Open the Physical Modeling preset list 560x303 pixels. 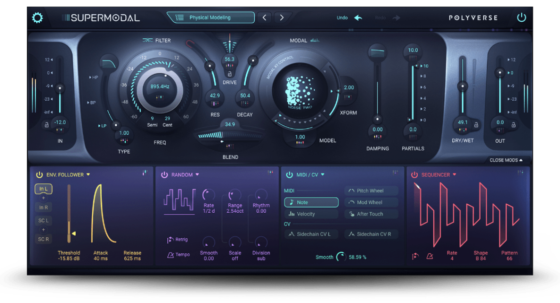211,17
